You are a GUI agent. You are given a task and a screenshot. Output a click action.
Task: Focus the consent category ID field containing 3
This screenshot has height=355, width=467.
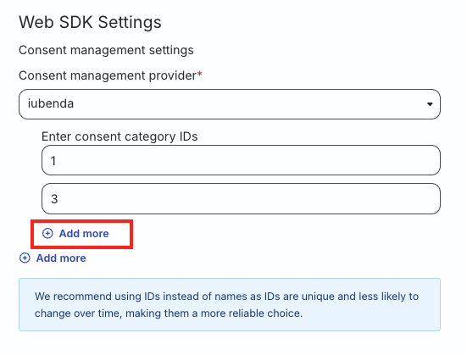[x=241, y=198]
